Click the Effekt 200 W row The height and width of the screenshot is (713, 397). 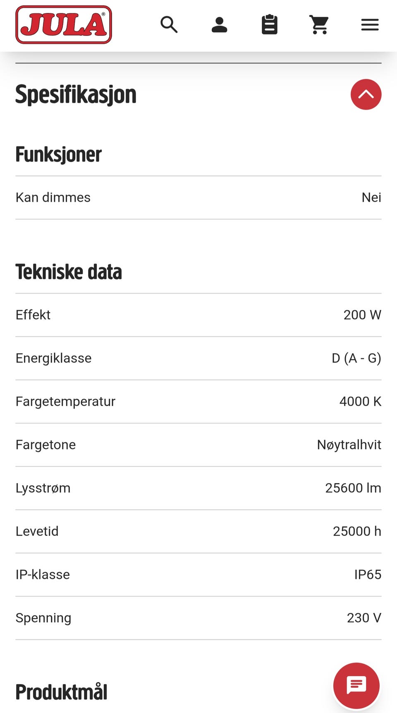click(198, 315)
